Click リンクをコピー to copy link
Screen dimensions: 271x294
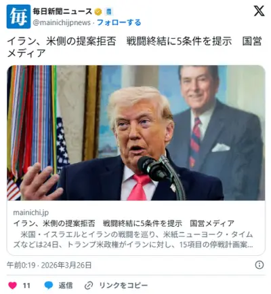click(123, 285)
